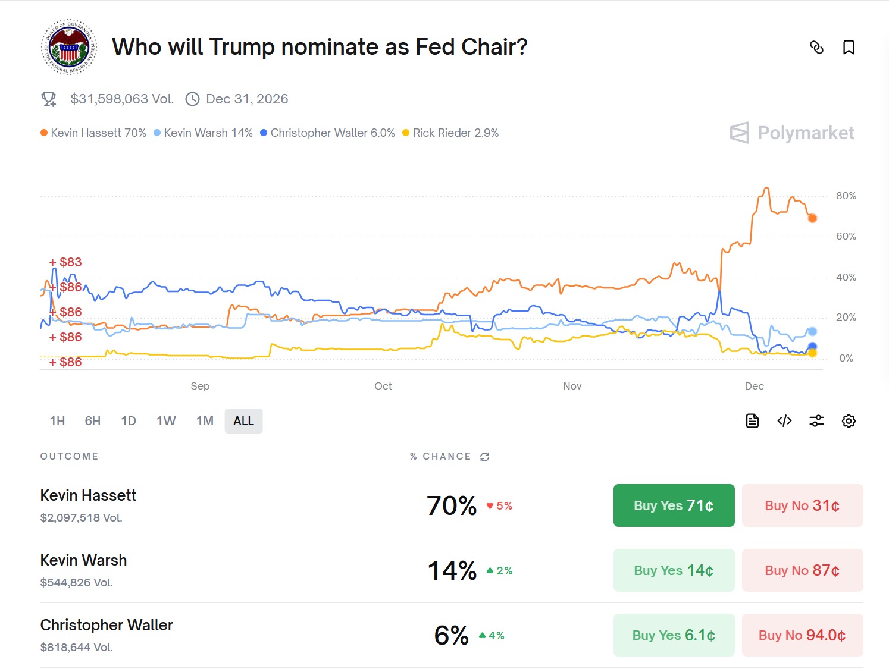Hide Rick Rieder line from the legend
Image resolution: width=889 pixels, height=669 pixels.
coord(405,133)
